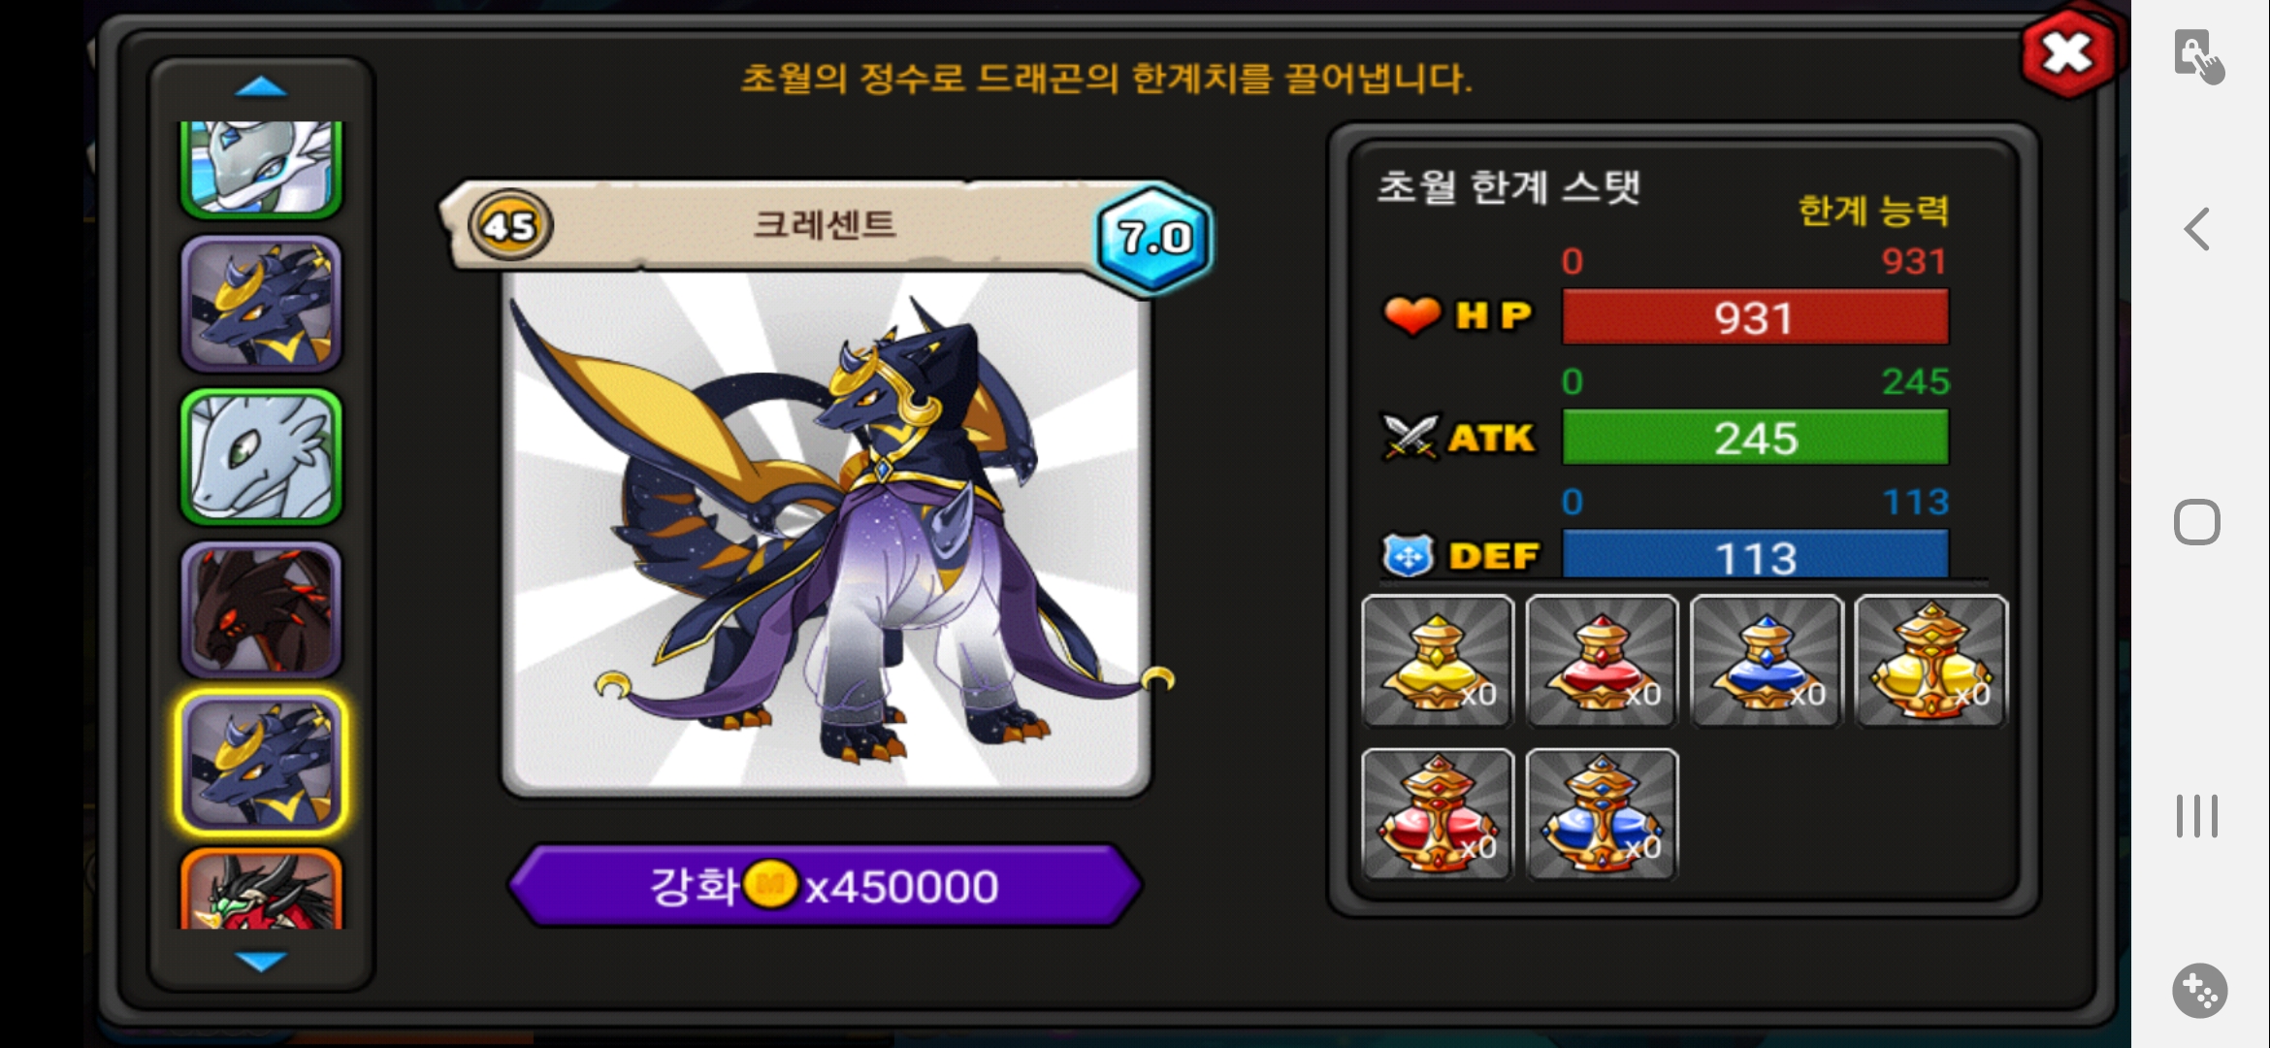2270x1048 pixels.
Task: Select the small red essence potion
Action: pyautogui.click(x=1602, y=661)
